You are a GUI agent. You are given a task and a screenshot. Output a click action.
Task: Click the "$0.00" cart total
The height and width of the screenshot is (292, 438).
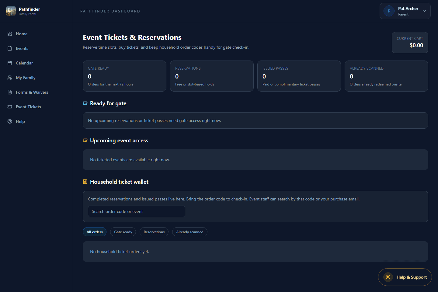point(416,45)
